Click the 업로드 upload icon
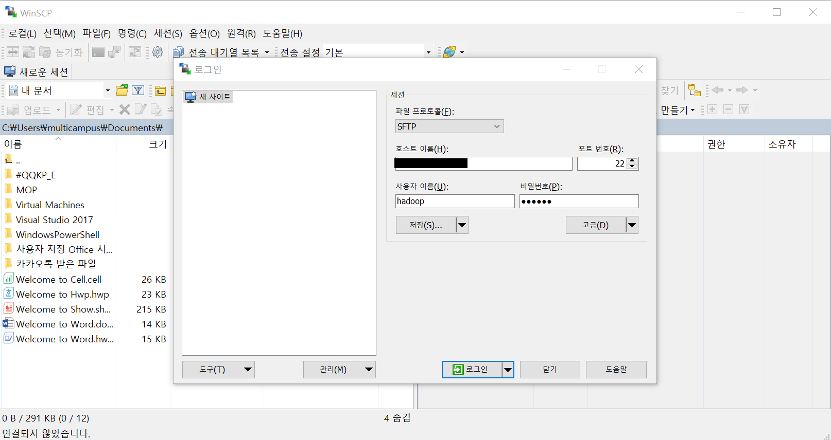The width and height of the screenshot is (831, 440). coord(13,109)
